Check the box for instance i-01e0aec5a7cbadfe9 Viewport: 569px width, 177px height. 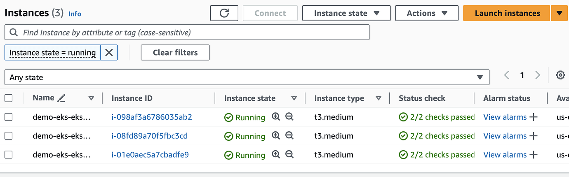9,155
